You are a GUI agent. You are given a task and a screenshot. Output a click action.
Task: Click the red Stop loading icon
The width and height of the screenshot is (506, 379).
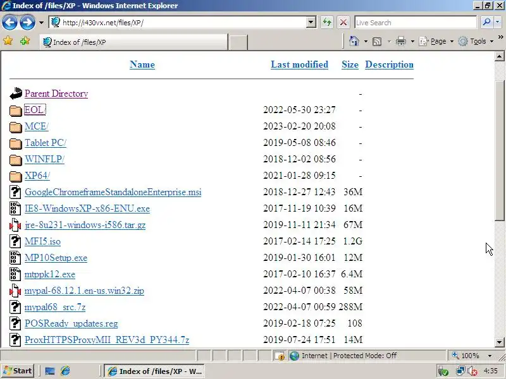tap(343, 22)
